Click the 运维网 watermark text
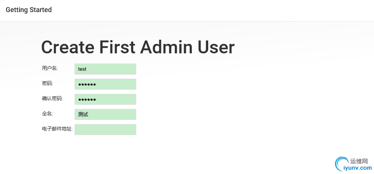This screenshot has width=374, height=174. 359,161
